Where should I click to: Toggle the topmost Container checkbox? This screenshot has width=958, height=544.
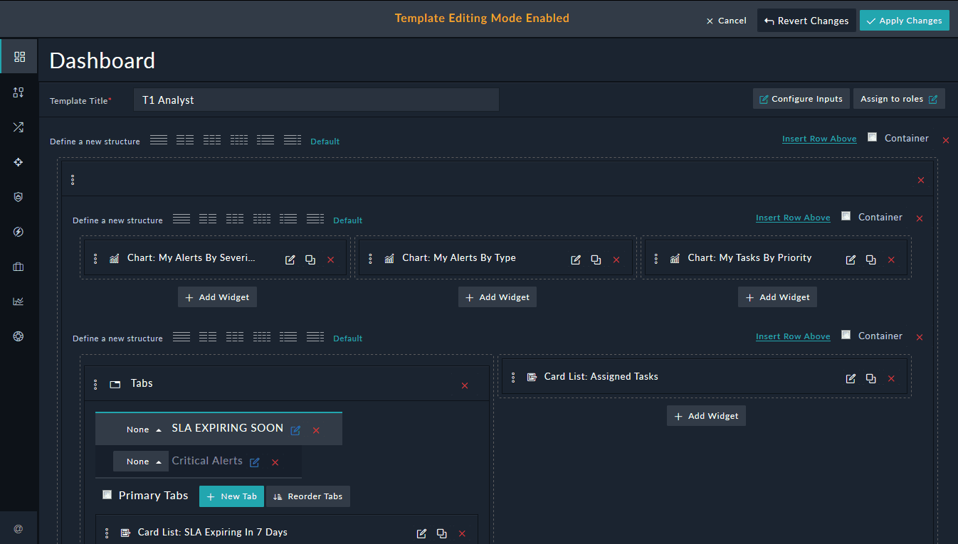(872, 137)
